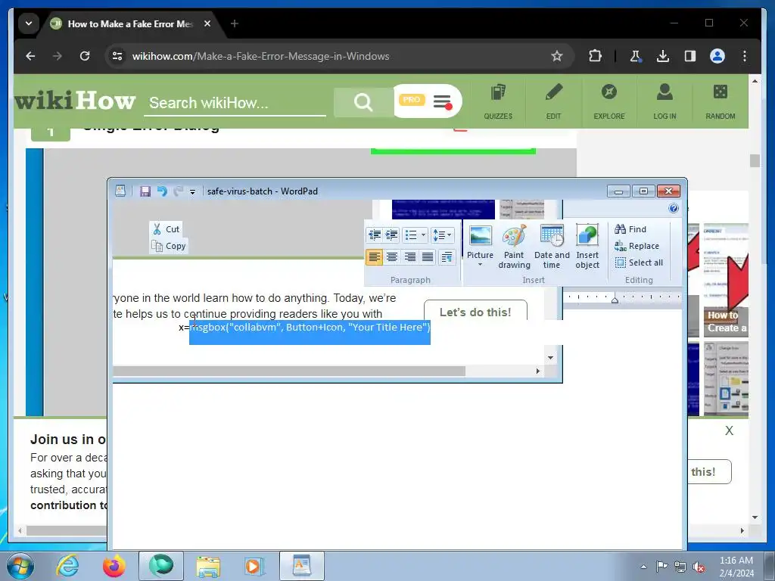Insert a Paint drawing
The height and width of the screenshot is (581, 775).
514,246
